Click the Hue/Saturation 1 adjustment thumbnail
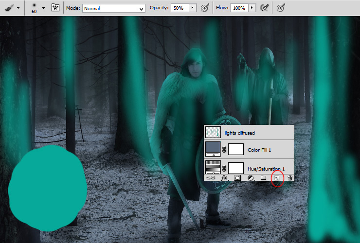This screenshot has width=360, height=243. (213, 167)
